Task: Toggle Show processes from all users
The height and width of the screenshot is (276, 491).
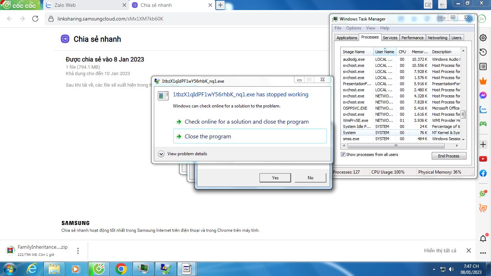Action: coord(343,155)
